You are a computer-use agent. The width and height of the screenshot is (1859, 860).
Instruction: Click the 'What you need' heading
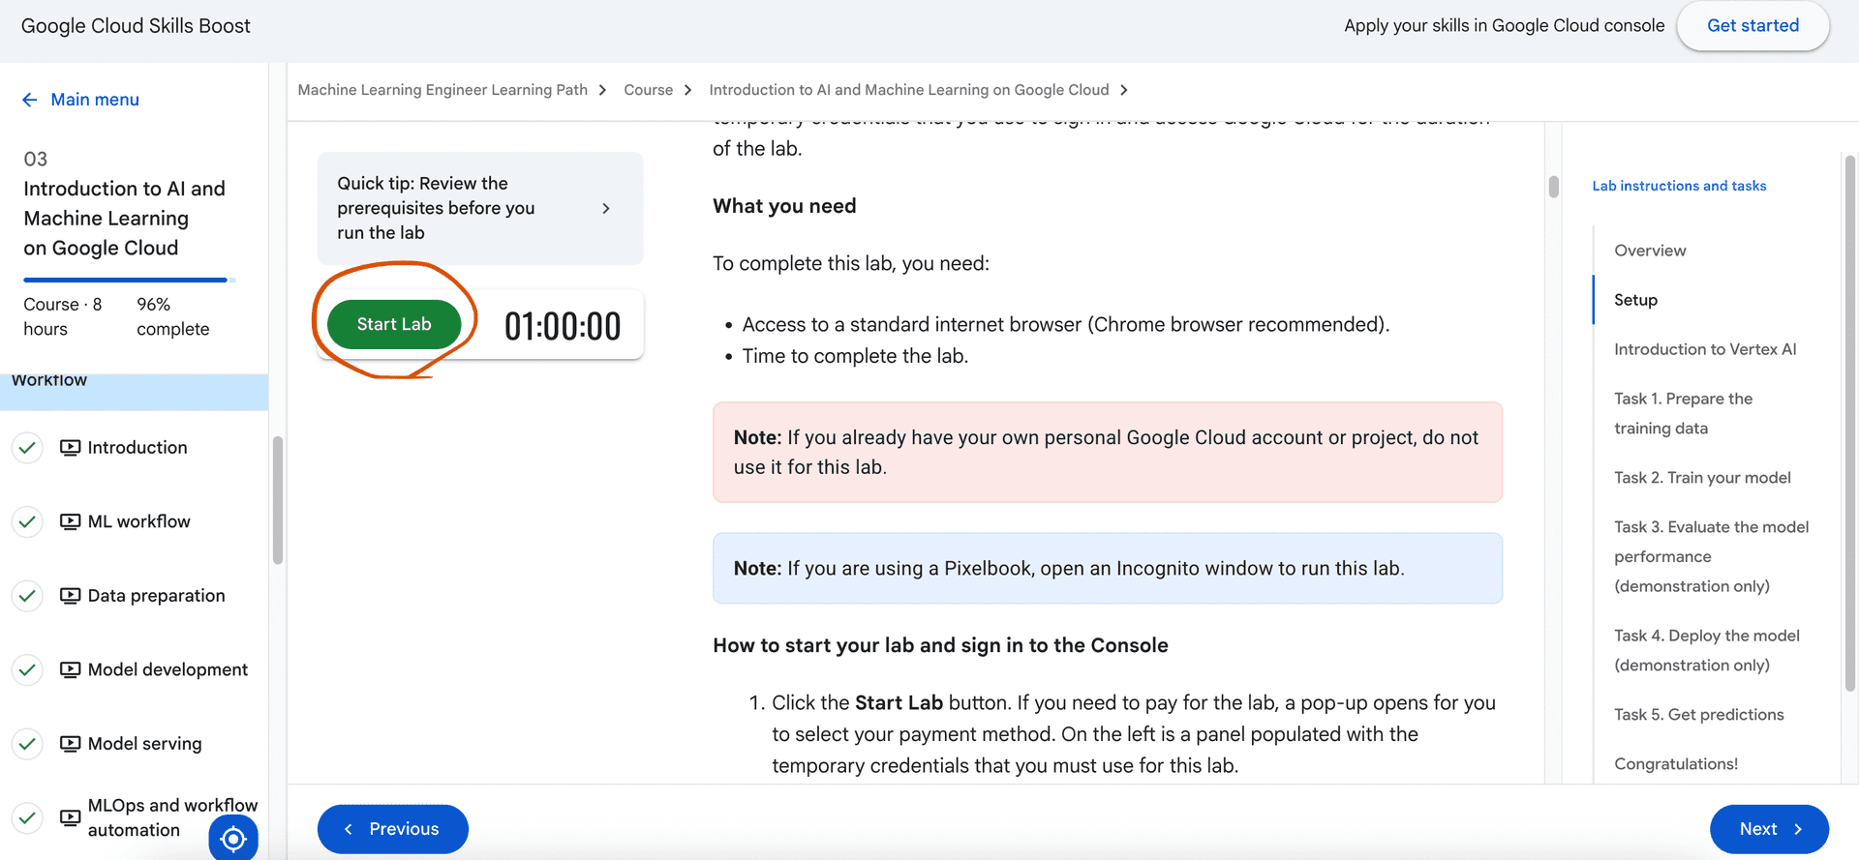[x=784, y=206]
